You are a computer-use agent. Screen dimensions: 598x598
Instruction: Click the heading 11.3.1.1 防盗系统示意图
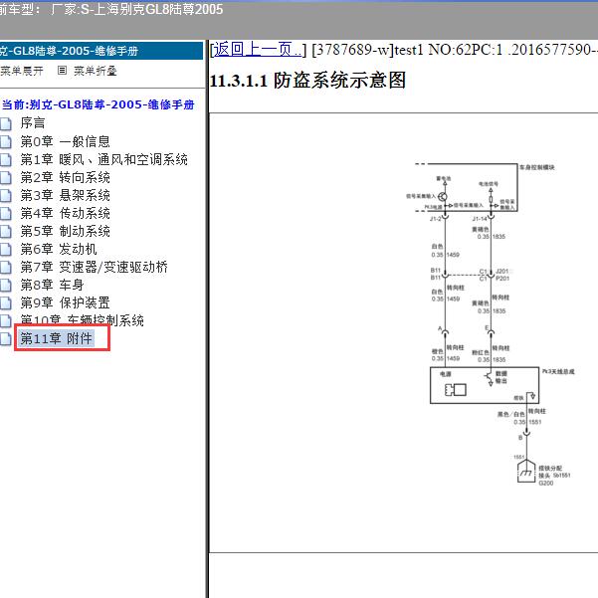click(307, 81)
